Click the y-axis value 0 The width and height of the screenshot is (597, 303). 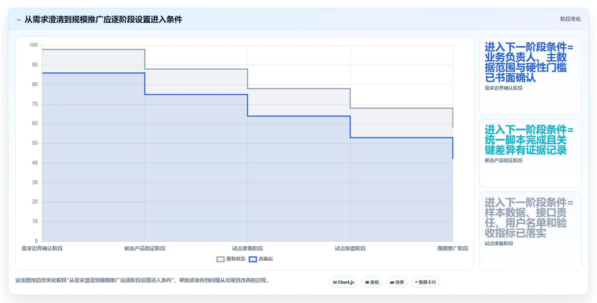point(36,241)
